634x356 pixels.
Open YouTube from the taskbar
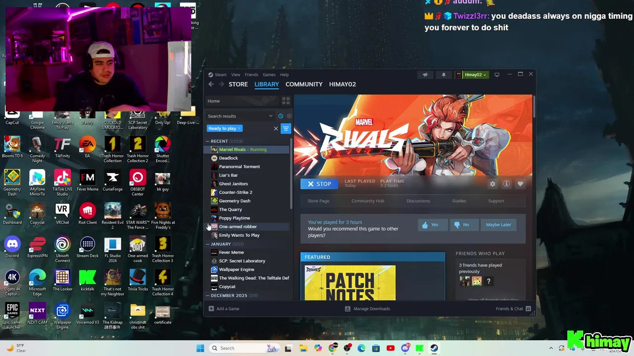click(390, 348)
